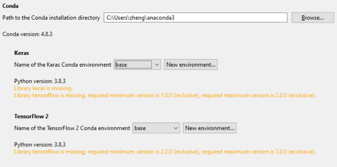337x167 pixels.
Task: Click the 'Path to the Conda installation directory' label
Action: pyautogui.click(x=51, y=18)
